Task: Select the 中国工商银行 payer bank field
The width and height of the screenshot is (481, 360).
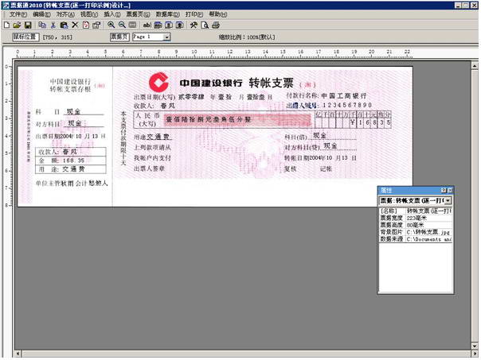Action: click(344, 96)
